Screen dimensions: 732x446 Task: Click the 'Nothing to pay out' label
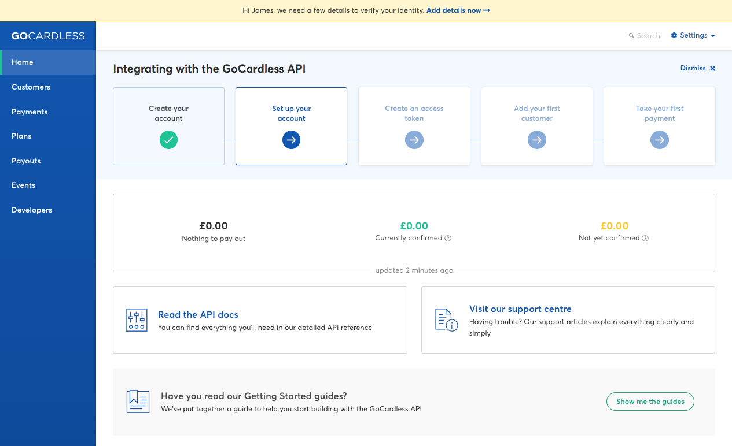click(x=214, y=239)
